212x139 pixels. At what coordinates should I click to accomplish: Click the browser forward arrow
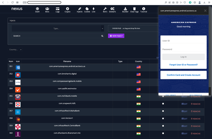8,2
